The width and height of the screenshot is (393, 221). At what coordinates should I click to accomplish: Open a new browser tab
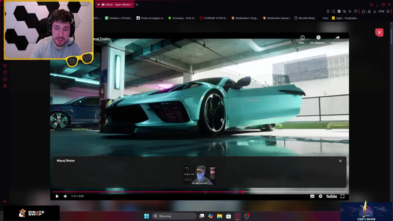coord(137,5)
